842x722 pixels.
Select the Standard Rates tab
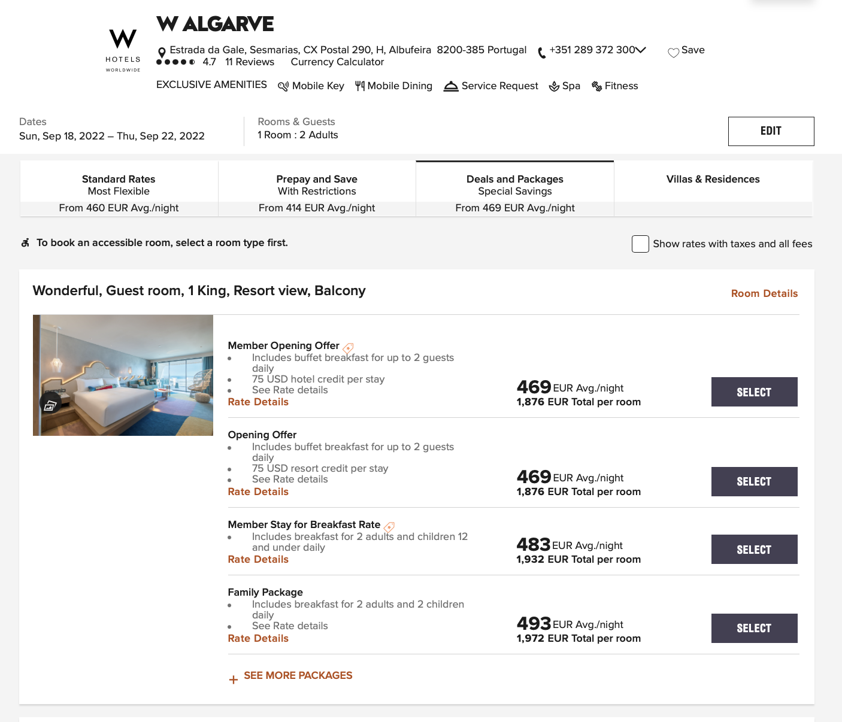(x=119, y=188)
